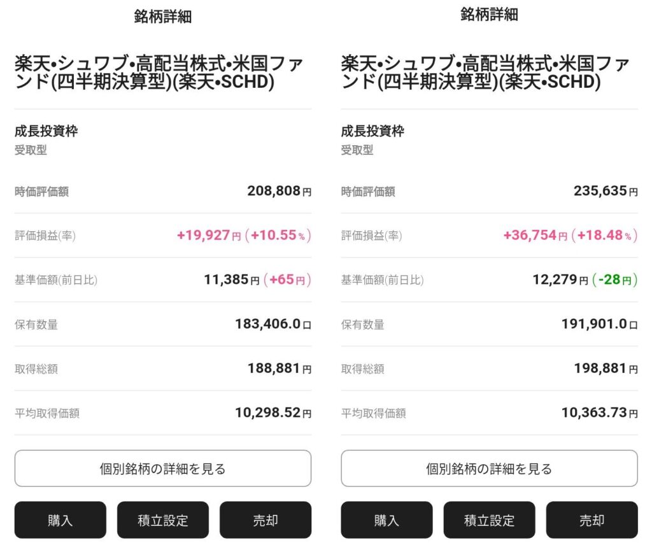Screen dimensions: 652x543
Task: Select the +19,927円 (+10.55%) profit value
Action: (x=244, y=236)
